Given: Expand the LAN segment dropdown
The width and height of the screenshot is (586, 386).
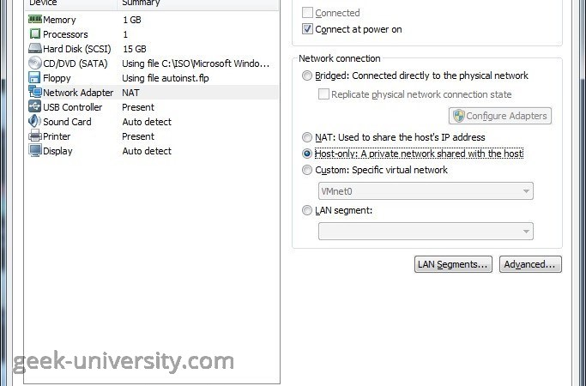Looking at the screenshot, I should pos(426,232).
